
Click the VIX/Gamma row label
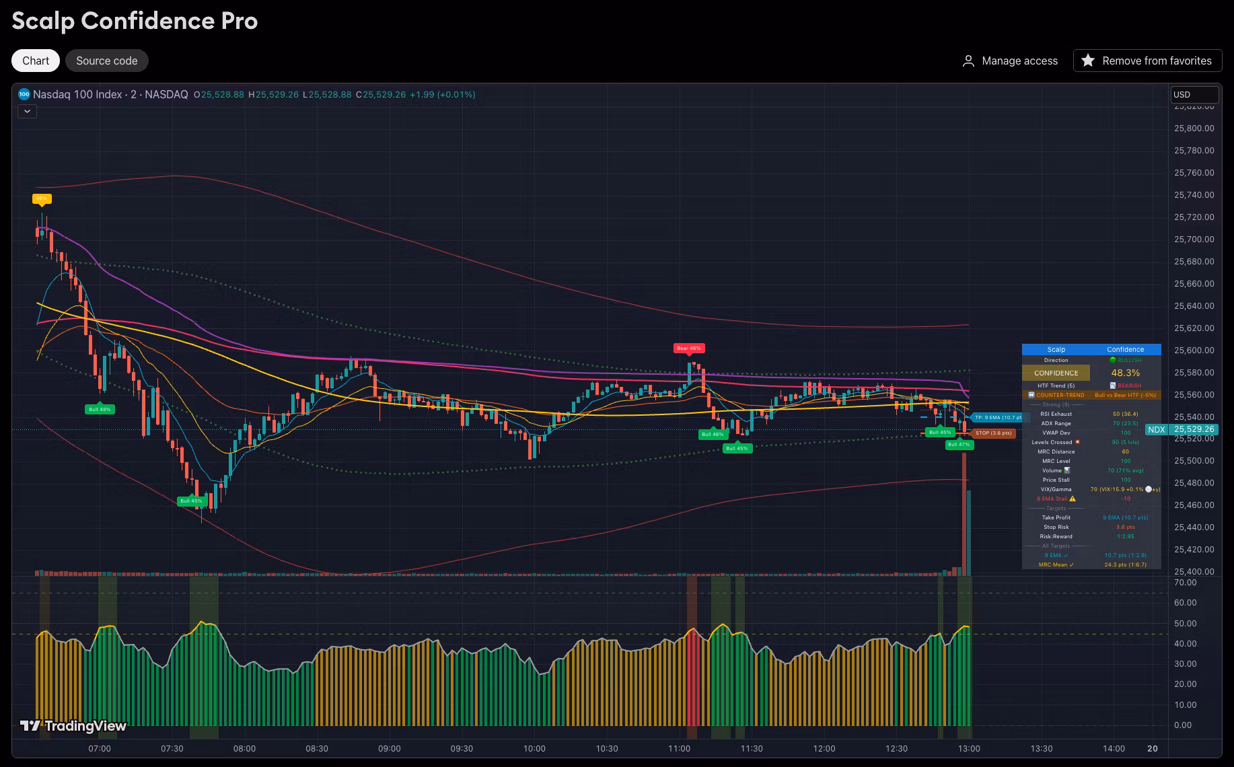1056,489
